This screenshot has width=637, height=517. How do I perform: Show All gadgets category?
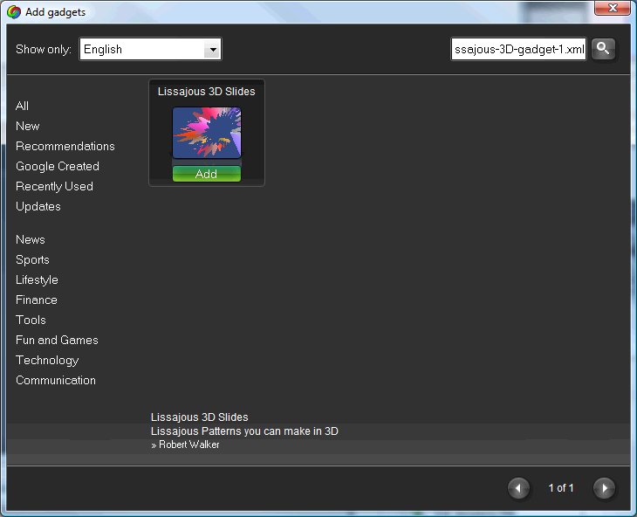click(x=22, y=106)
